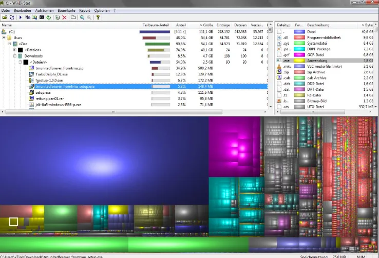The image size is (379, 258).
Task: Click the yellow Help question mark icon
Action: [x=98, y=17]
